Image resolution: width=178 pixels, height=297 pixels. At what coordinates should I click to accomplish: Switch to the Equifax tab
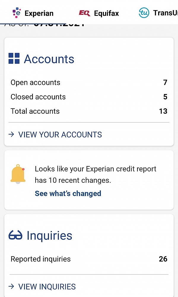click(98, 13)
